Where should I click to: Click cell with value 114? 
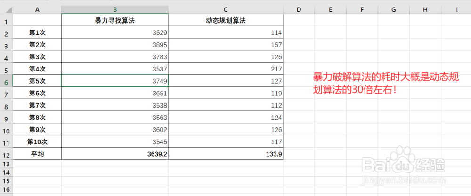(226, 32)
